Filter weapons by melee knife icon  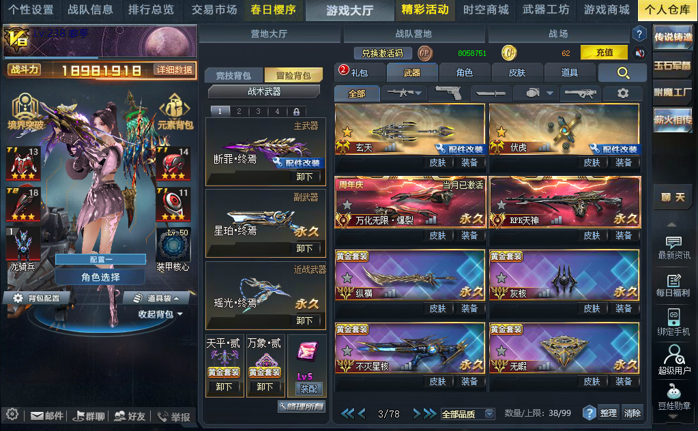[x=491, y=93]
